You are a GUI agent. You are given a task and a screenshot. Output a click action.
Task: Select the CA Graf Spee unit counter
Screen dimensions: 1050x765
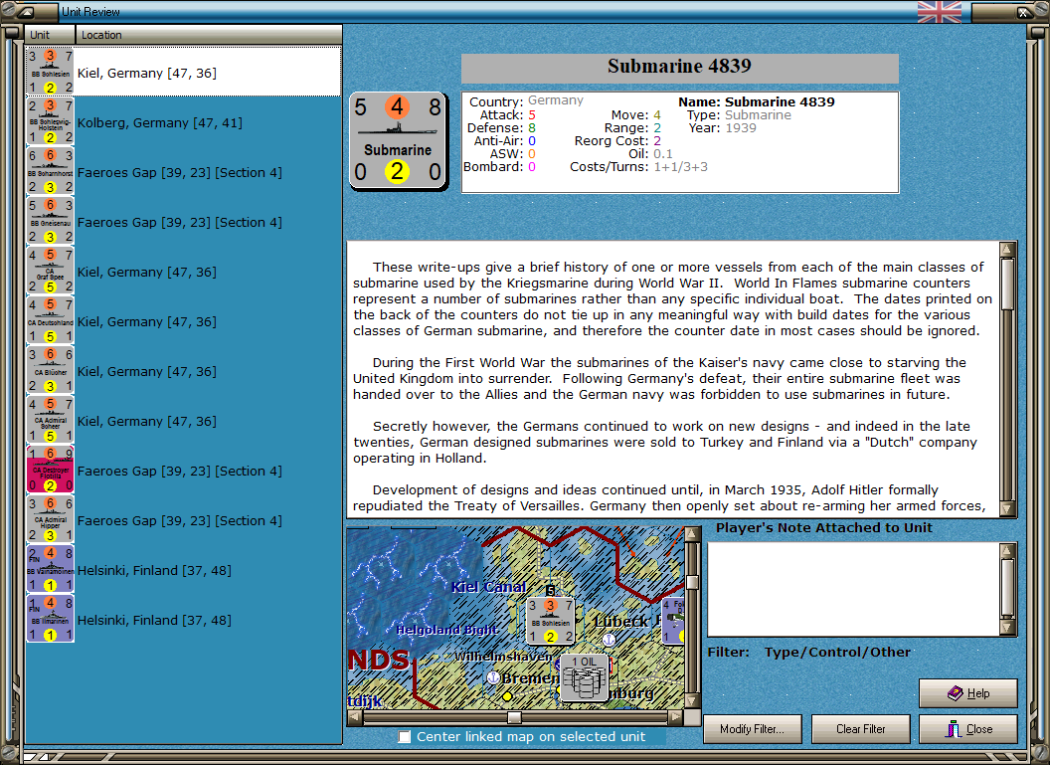point(51,272)
